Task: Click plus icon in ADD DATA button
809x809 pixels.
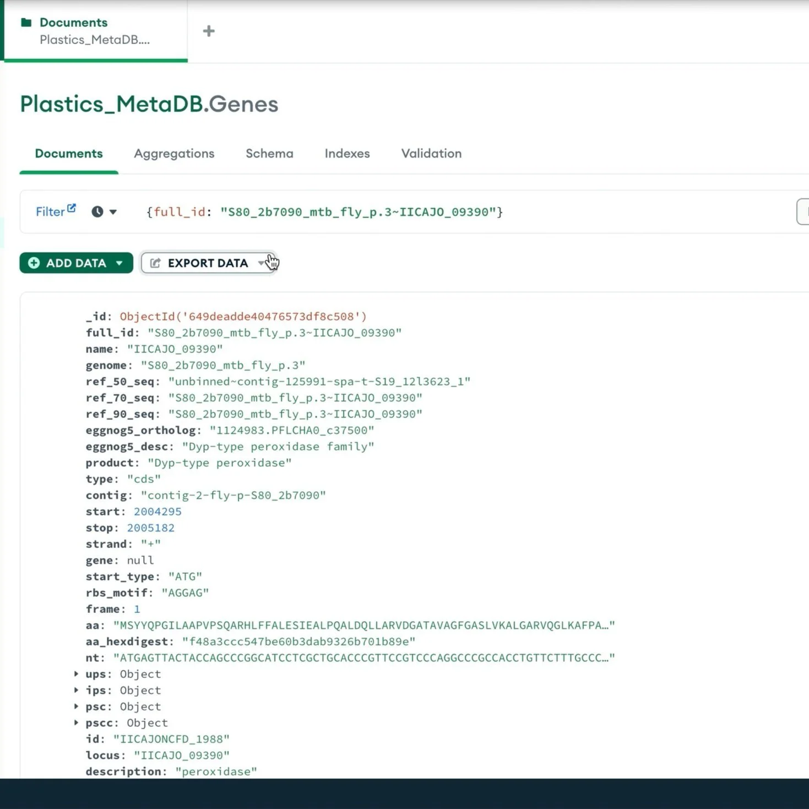Action: pyautogui.click(x=34, y=263)
